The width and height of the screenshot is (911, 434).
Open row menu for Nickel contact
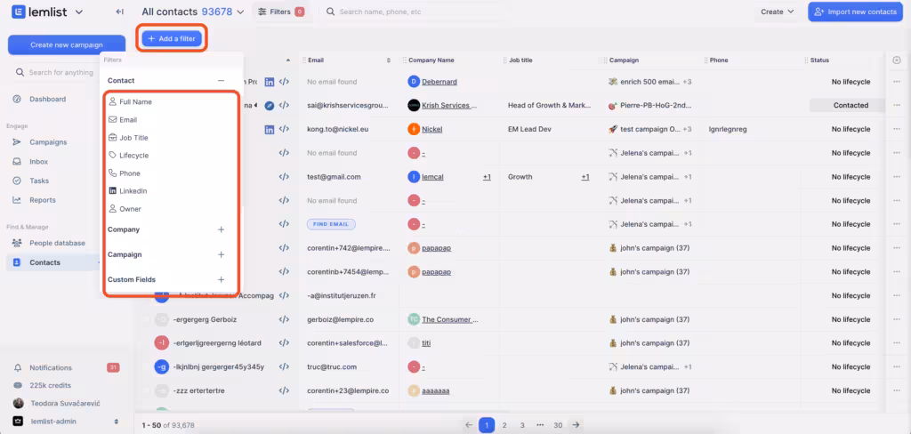(897, 129)
